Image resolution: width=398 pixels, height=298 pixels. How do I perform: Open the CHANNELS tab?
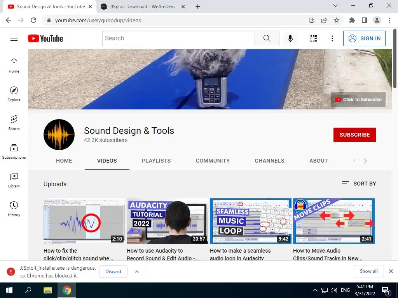pos(270,161)
